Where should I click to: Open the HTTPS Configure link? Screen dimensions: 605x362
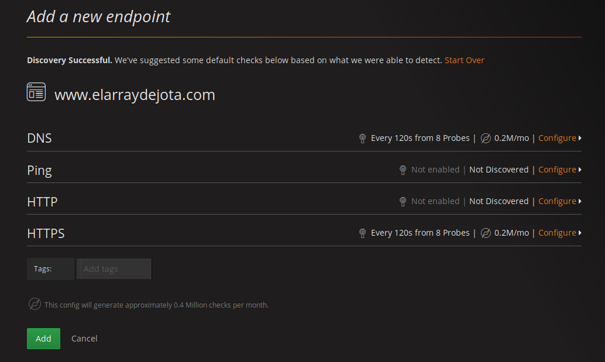pyautogui.click(x=557, y=233)
